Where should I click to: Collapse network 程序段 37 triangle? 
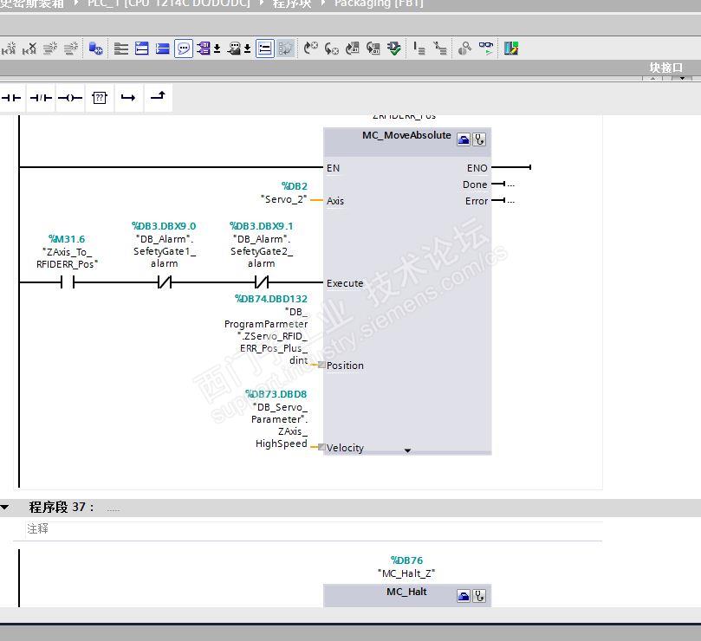click(x=5, y=507)
